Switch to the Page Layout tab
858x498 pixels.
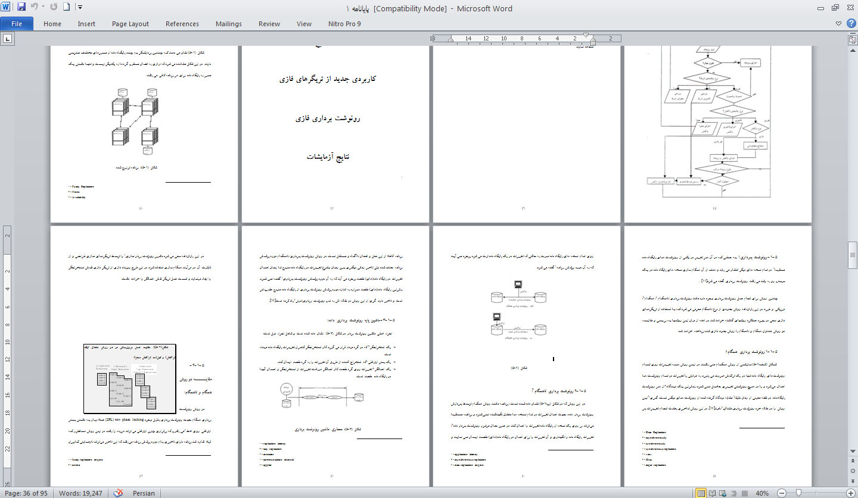[x=130, y=24]
